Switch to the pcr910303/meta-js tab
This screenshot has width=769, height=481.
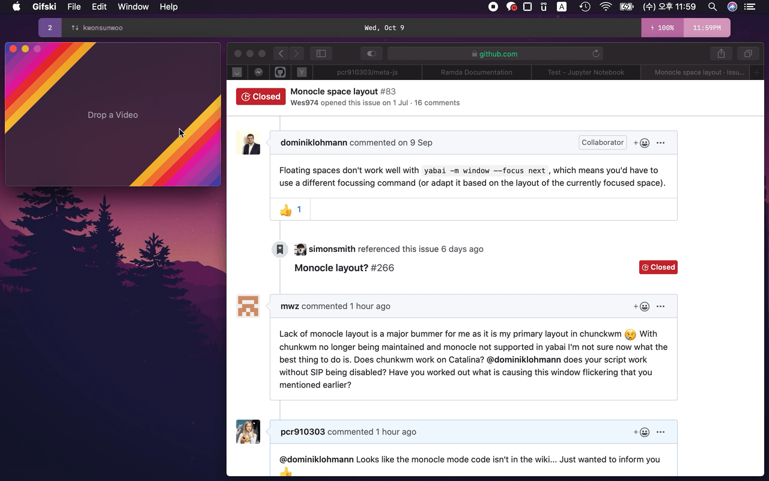click(x=367, y=72)
